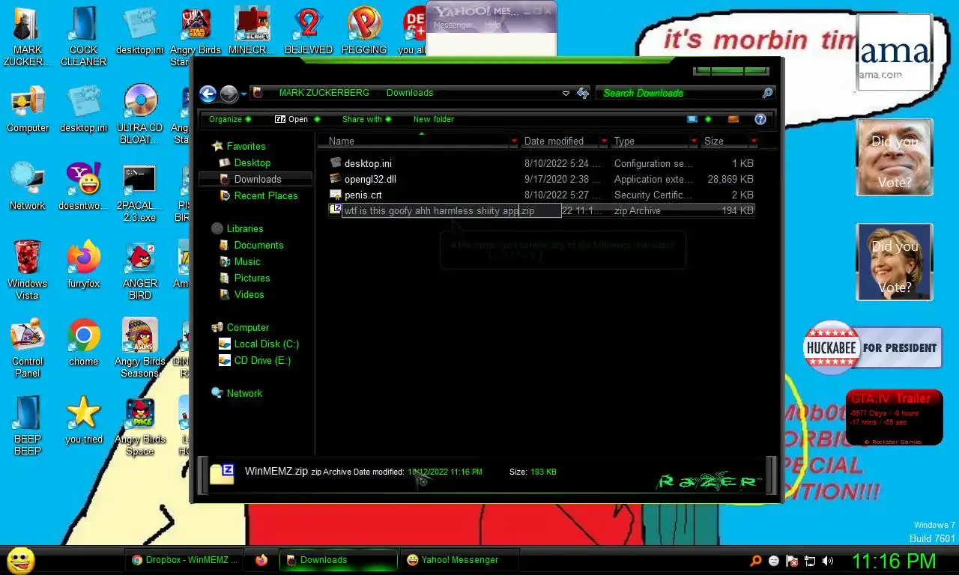
Task: Open the BEJEWED desktop shortcut
Action: coord(308,31)
